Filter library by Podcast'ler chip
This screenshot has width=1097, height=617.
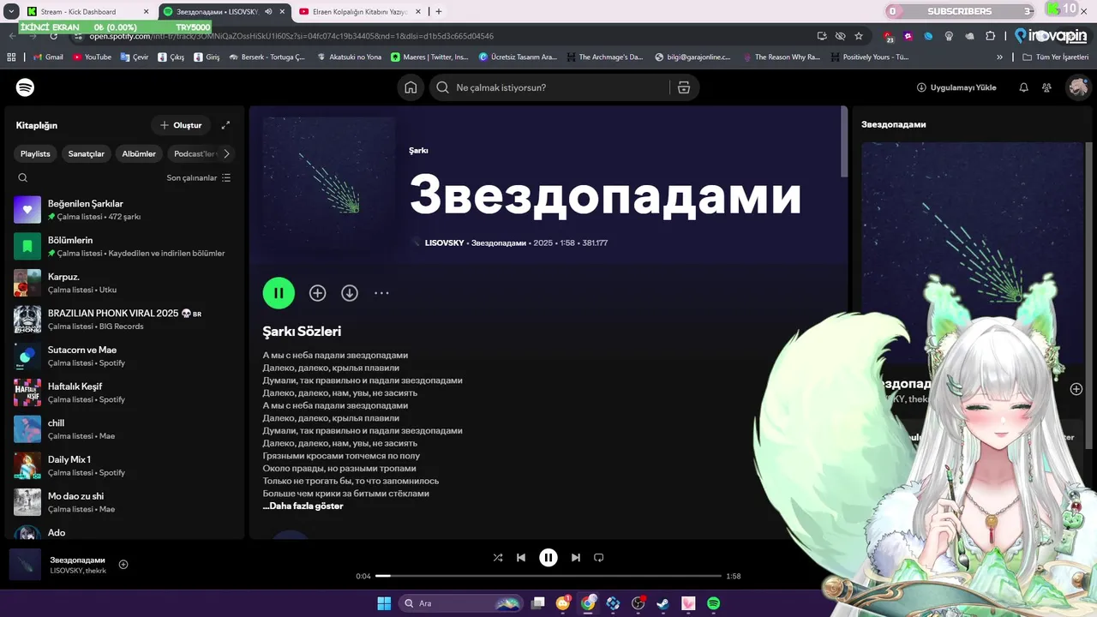(194, 154)
